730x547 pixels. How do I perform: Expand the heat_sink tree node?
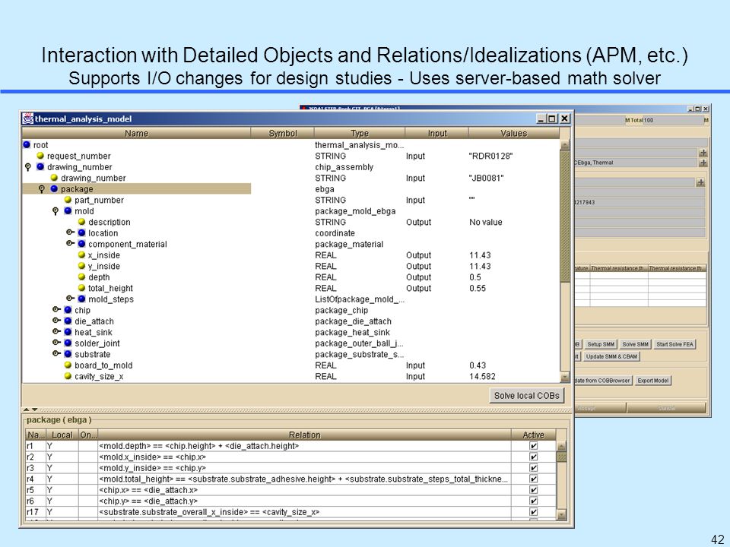click(x=56, y=331)
